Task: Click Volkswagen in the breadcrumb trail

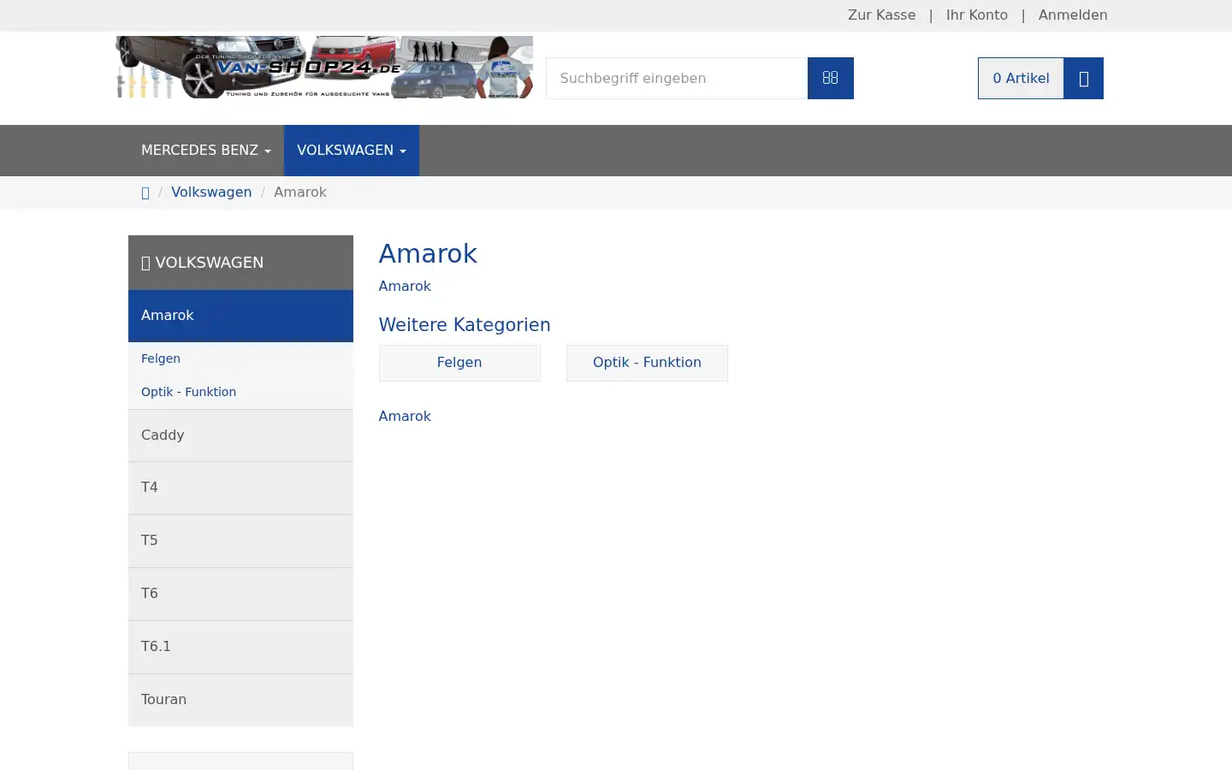Action: tap(211, 192)
